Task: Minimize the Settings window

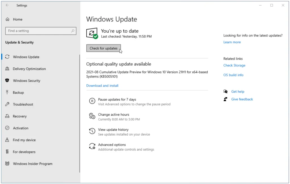Action: coord(260,5)
